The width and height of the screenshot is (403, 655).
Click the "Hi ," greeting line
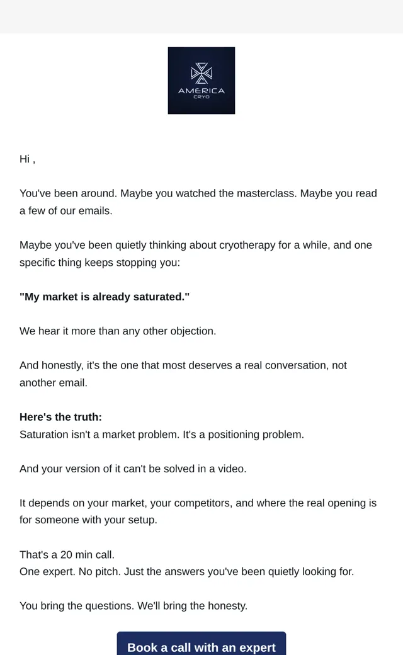tap(27, 159)
